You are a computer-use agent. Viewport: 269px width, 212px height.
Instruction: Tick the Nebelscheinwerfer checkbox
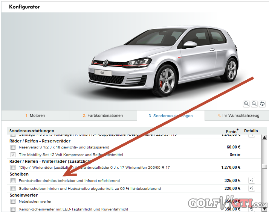point(13,201)
